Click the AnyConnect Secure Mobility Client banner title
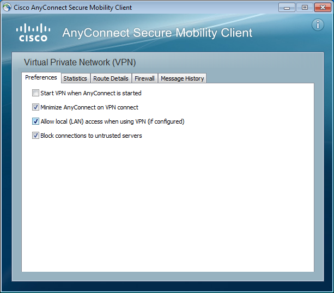Image resolution: width=334 pixels, height=293 pixels. click(157, 33)
